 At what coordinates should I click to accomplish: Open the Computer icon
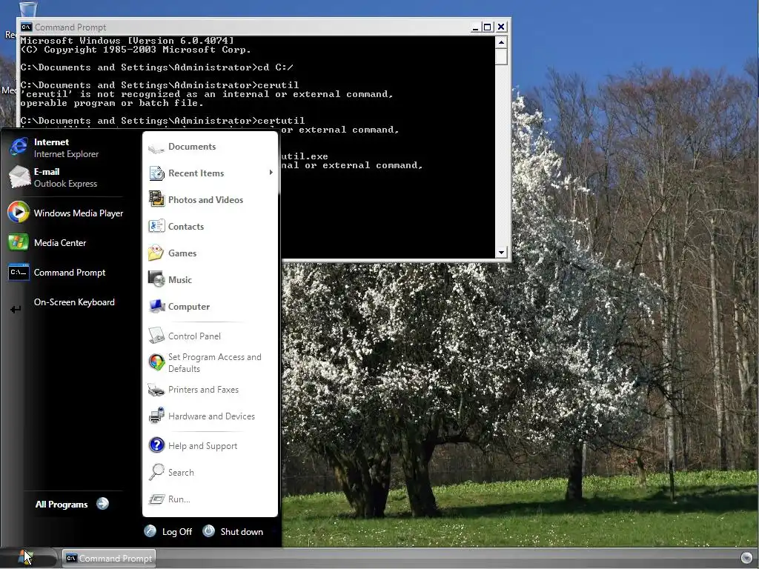pos(157,306)
